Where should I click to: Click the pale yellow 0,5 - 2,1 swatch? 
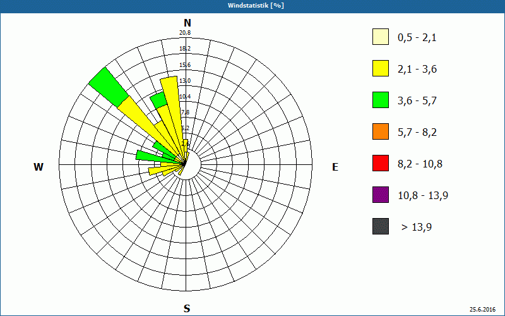point(381,37)
